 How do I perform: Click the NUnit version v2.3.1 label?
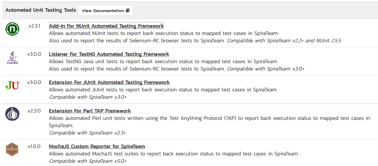coord(34,26)
